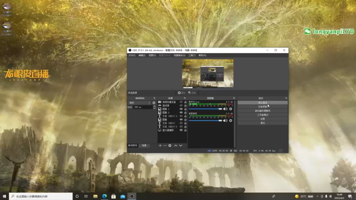Open 桌面音频 audio settings gear
The image size is (356, 200).
(x=231, y=120)
